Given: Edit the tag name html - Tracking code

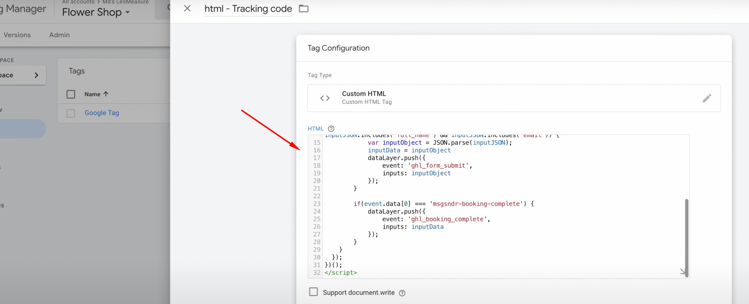Looking at the screenshot, I should pyautogui.click(x=248, y=9).
